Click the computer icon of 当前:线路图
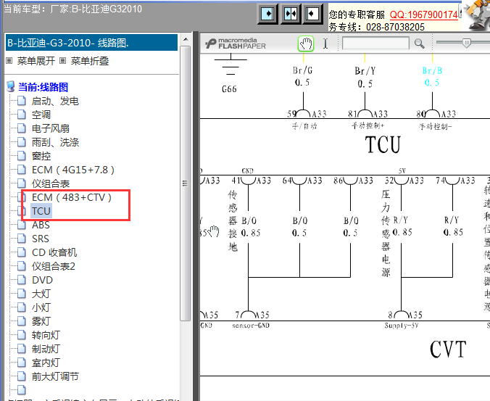This screenshot has width=490, height=401. (11, 86)
